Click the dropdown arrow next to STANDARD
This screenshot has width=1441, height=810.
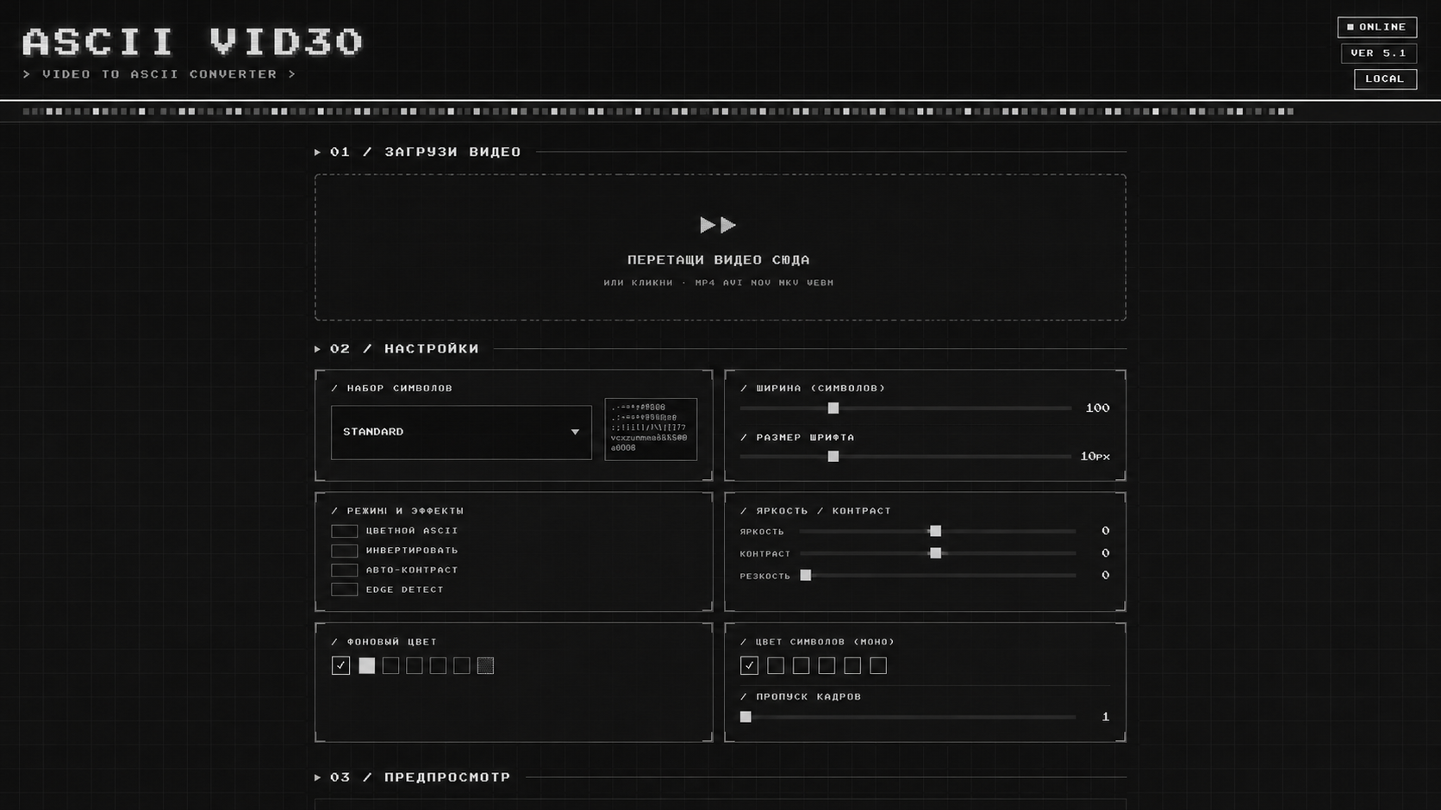pyautogui.click(x=575, y=432)
